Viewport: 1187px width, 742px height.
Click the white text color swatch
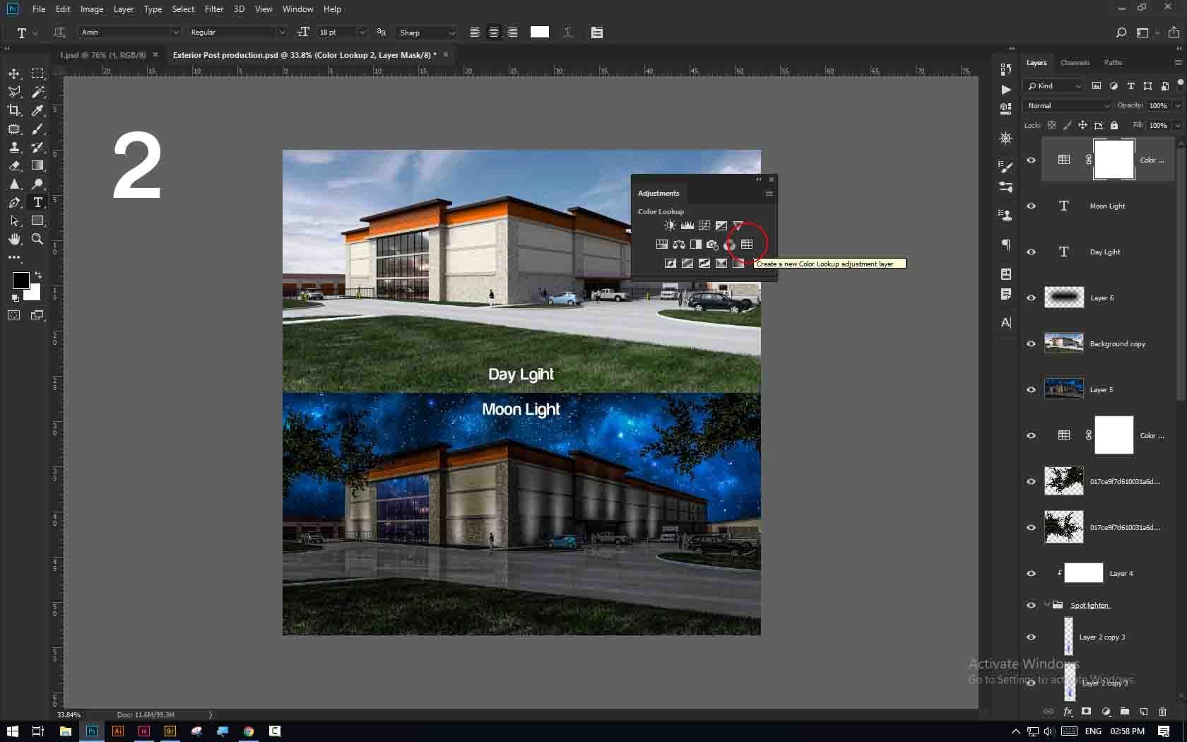540,33
